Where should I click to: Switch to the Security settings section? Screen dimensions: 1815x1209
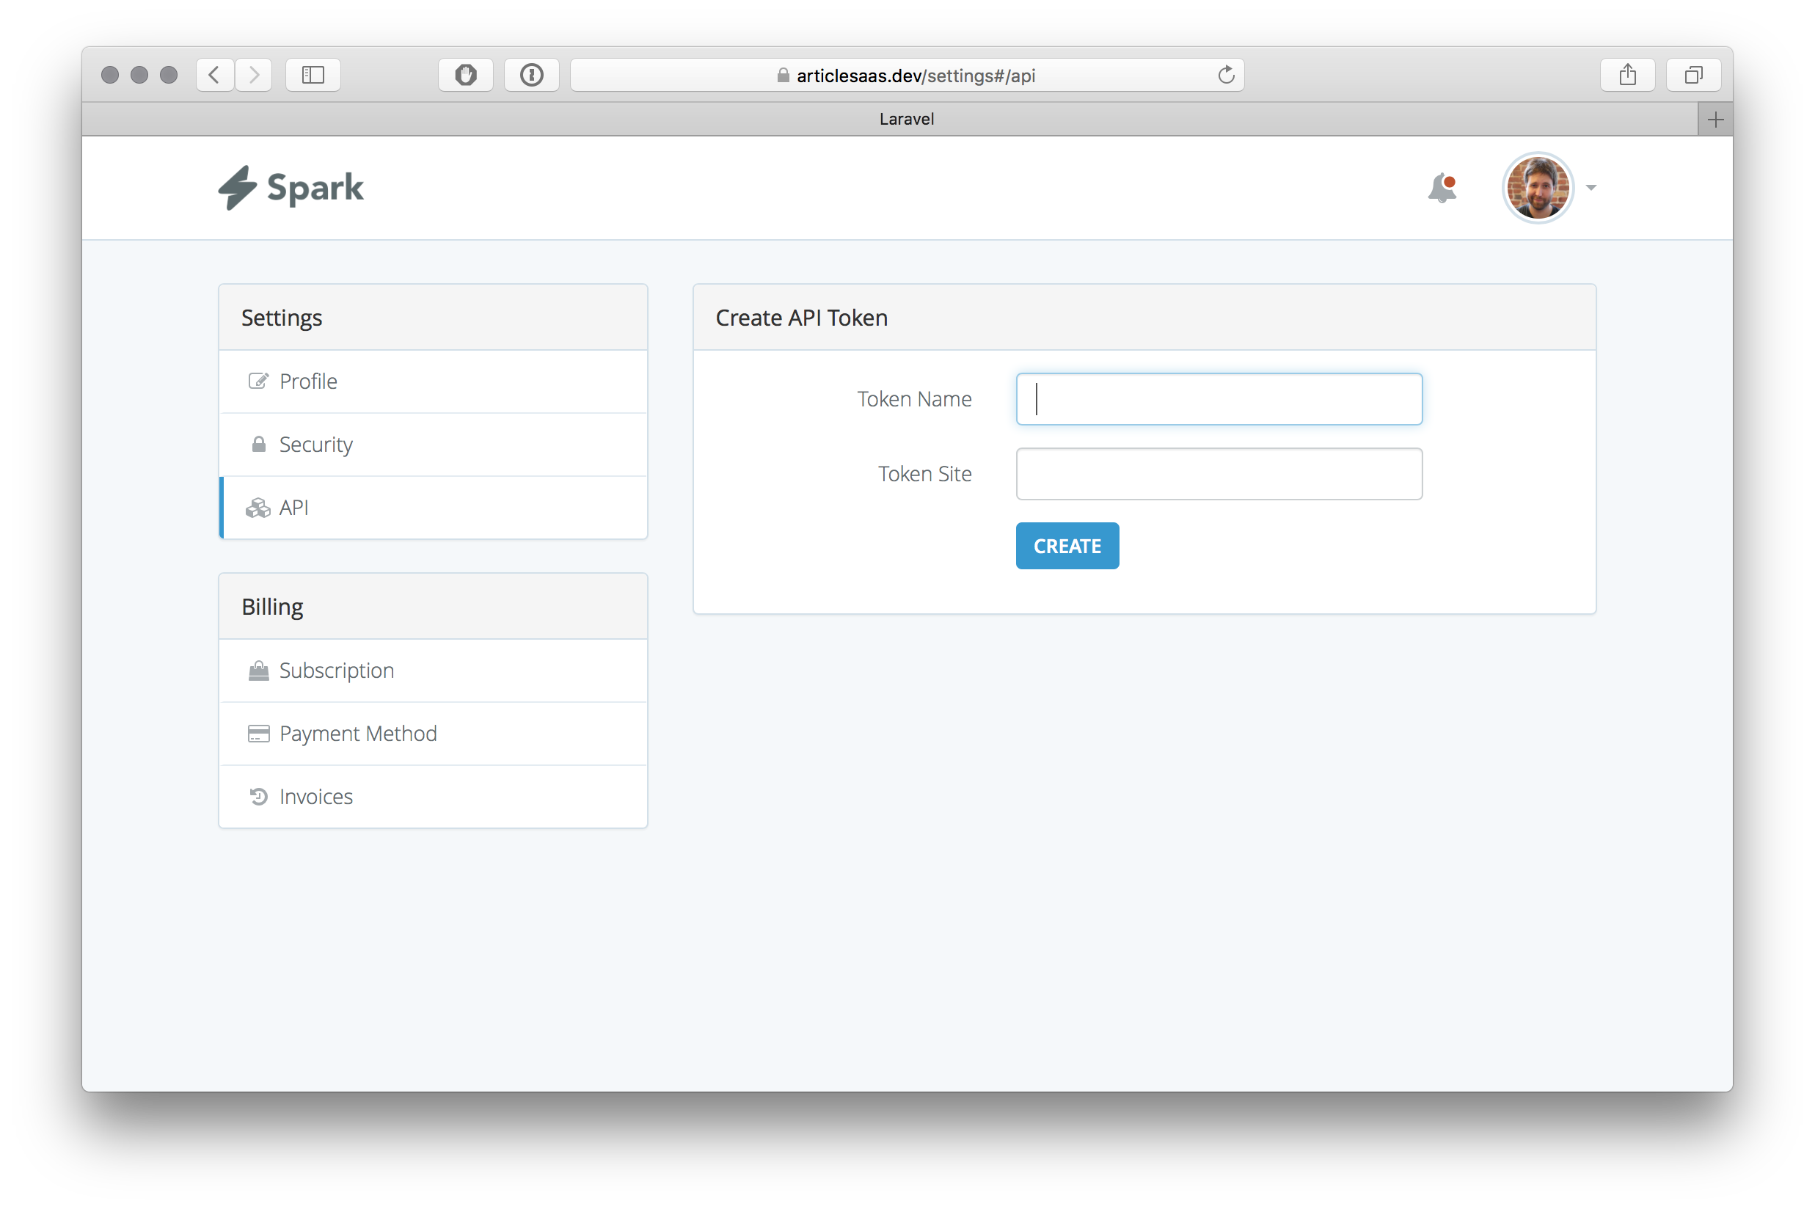coord(315,444)
